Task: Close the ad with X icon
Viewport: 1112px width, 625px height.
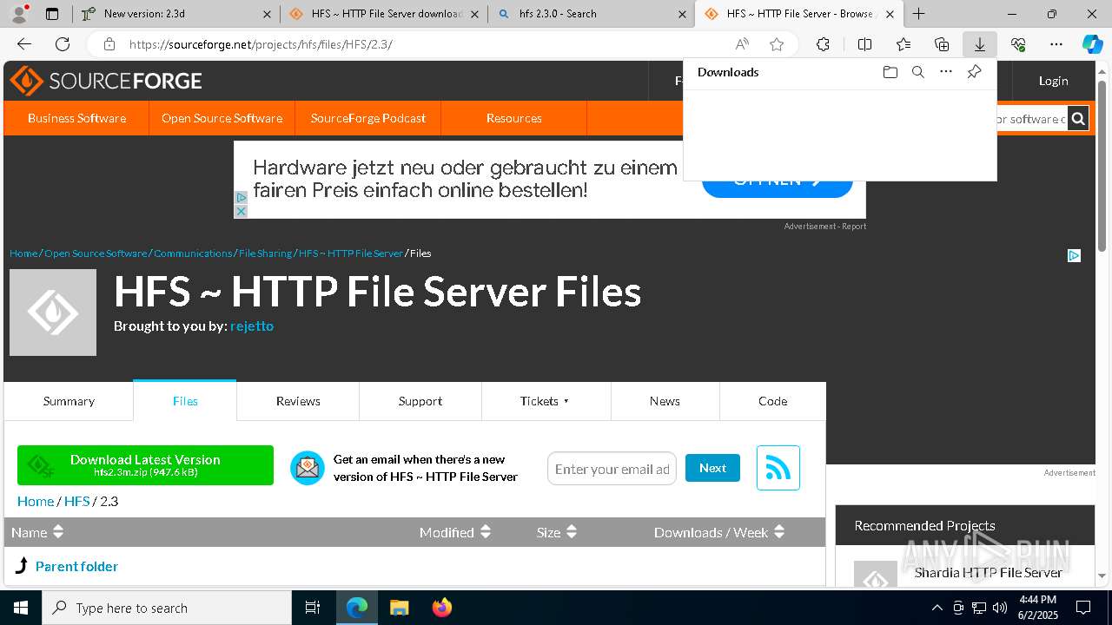Action: [241, 212]
